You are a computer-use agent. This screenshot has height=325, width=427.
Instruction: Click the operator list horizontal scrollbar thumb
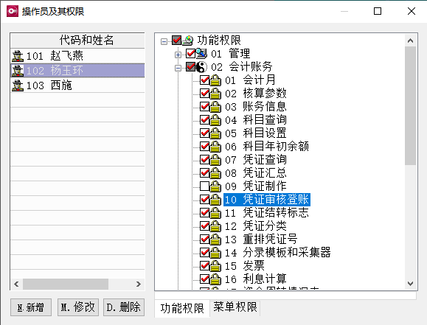click(x=66, y=284)
